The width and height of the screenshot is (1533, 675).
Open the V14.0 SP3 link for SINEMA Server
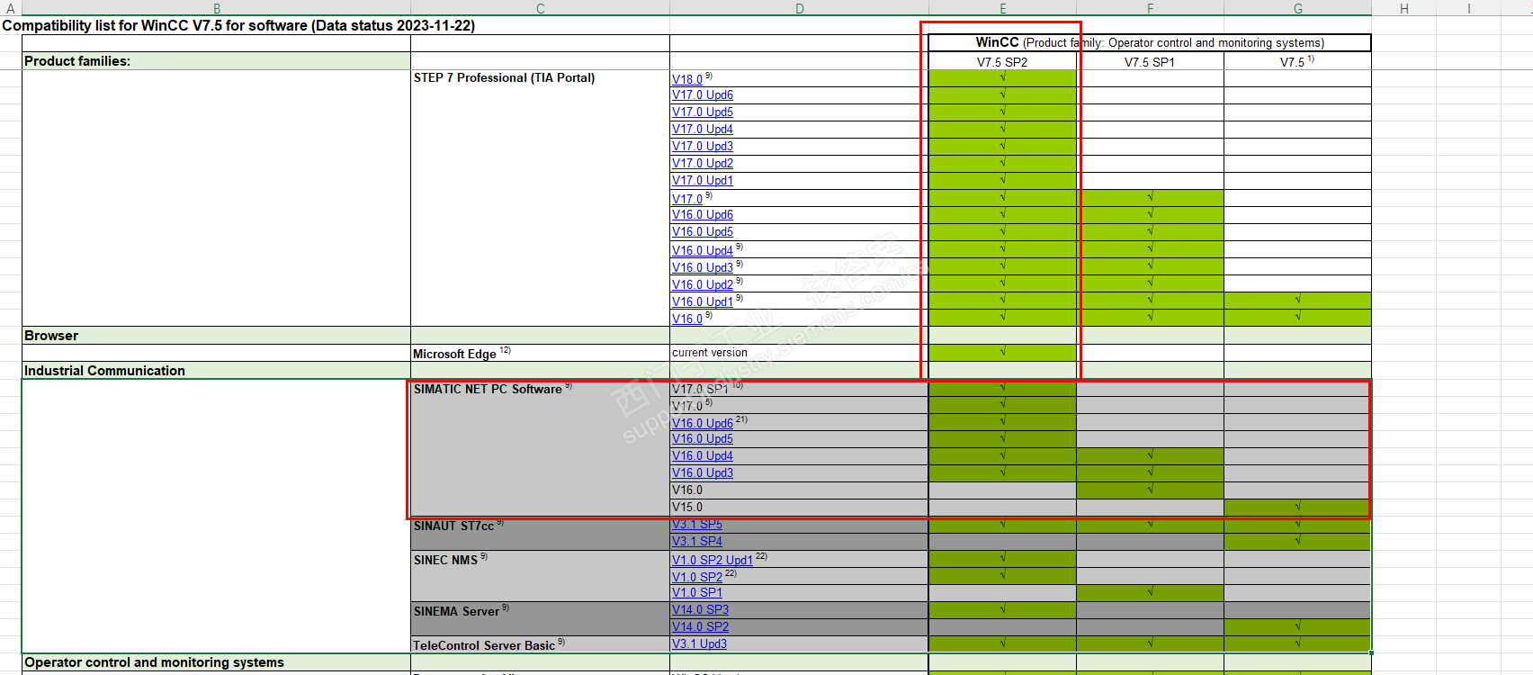pos(701,609)
